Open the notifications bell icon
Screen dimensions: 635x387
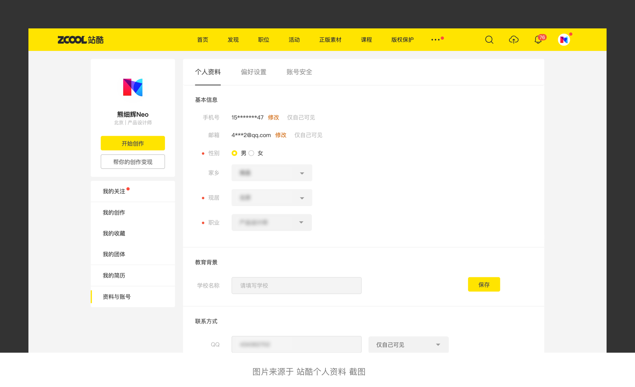coord(538,40)
